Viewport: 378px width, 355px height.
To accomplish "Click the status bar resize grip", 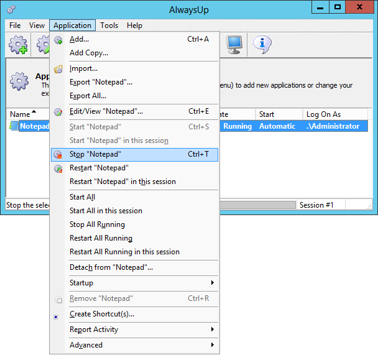I will (x=369, y=206).
